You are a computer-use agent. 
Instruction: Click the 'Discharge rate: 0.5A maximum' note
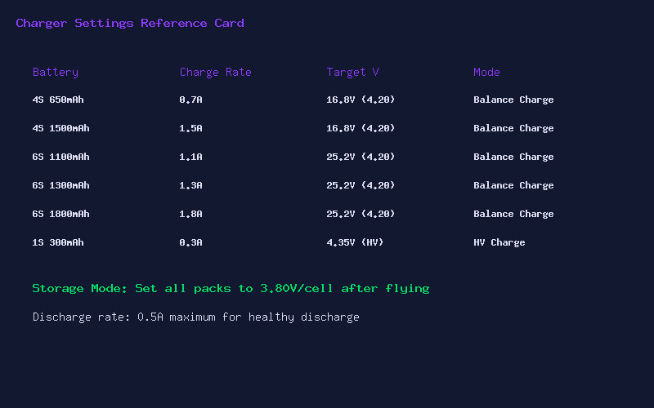195,317
